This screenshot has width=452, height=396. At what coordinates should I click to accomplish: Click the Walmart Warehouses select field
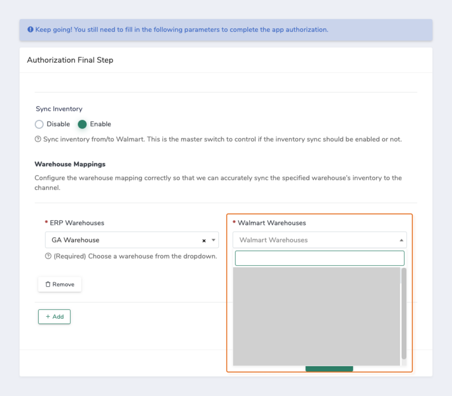tap(320, 240)
